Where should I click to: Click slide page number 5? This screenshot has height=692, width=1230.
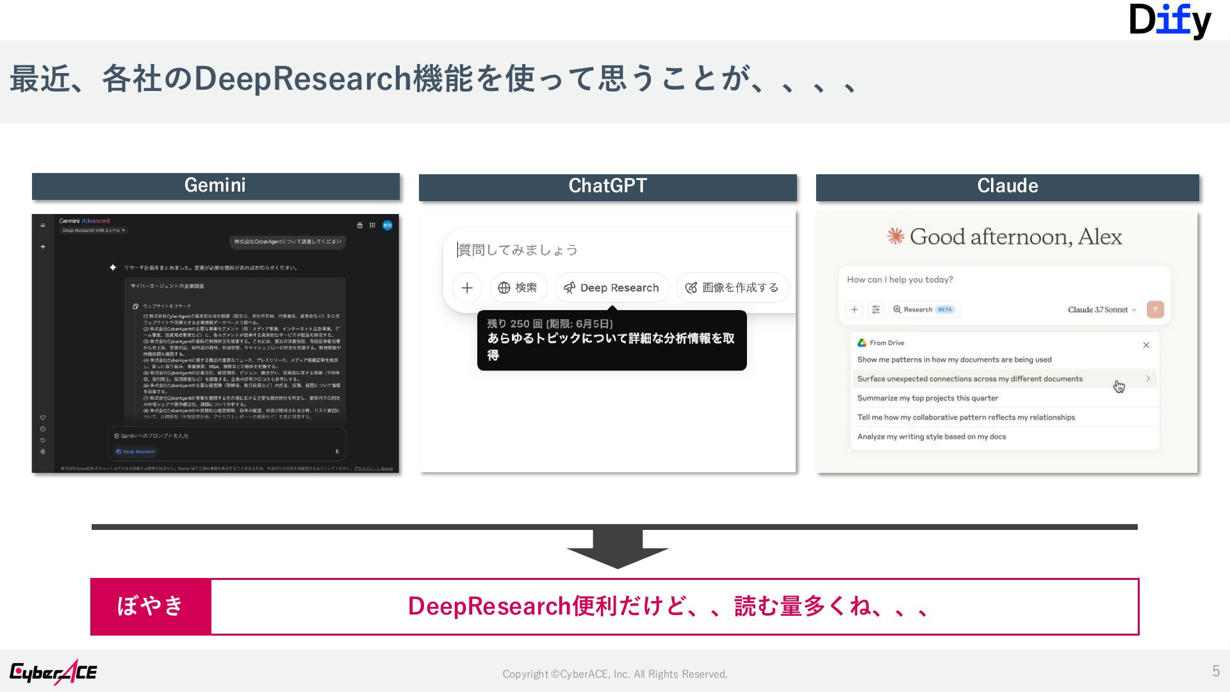(x=1216, y=671)
